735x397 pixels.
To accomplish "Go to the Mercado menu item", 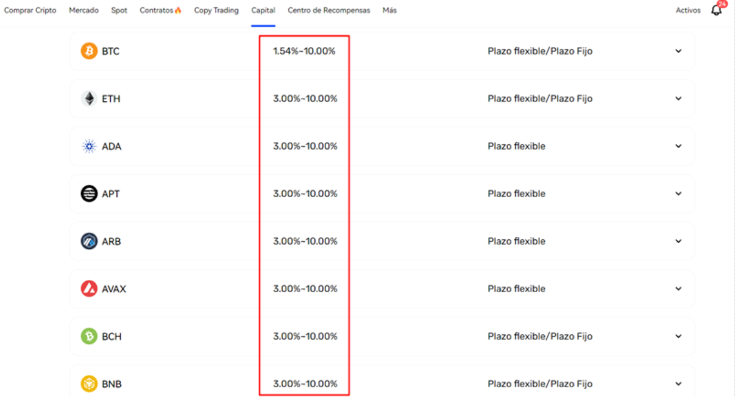I will (83, 10).
